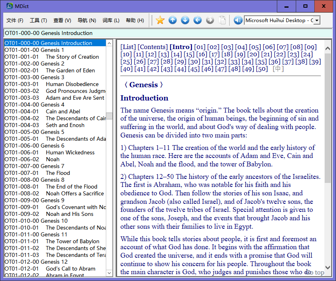Screen dimensions: 336x281
Task: Select 'OT01-008-00 Genesis 8' entry
Action: pos(55,180)
